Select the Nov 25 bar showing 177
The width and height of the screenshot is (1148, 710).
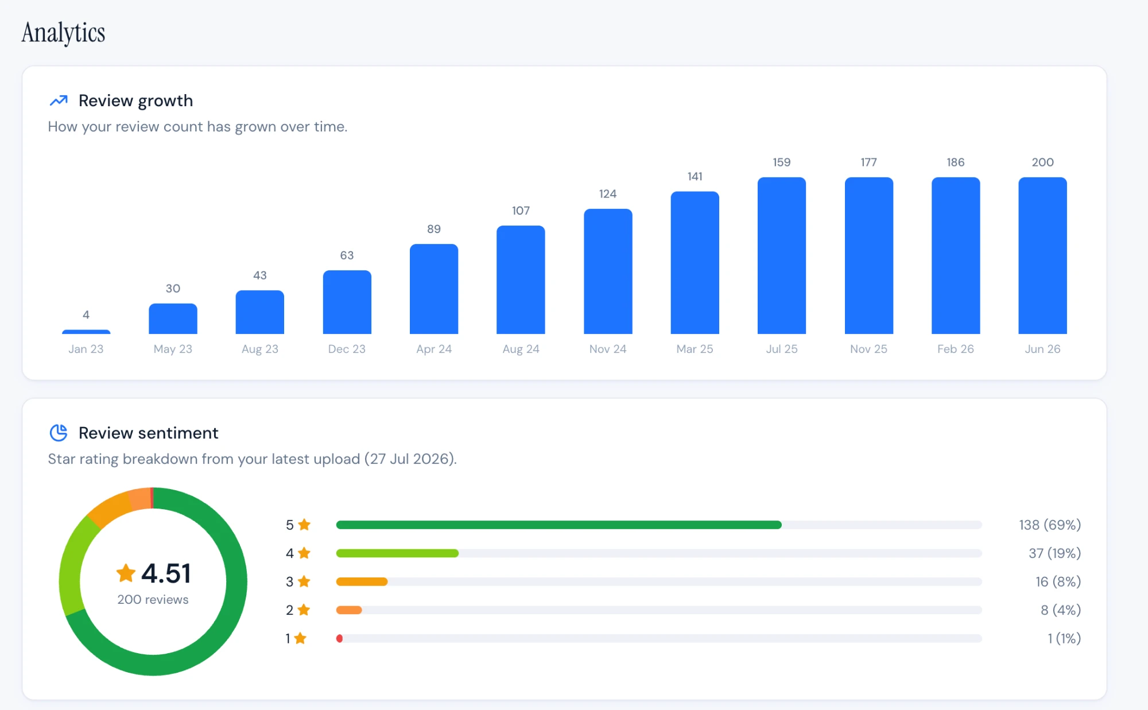pyautogui.click(x=869, y=255)
